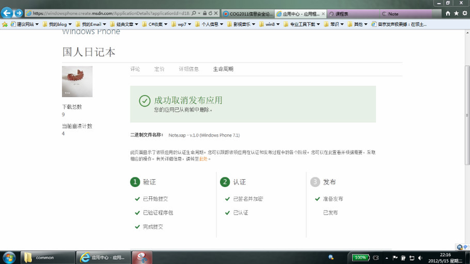Click the 100% battery indicator

pyautogui.click(x=360, y=257)
